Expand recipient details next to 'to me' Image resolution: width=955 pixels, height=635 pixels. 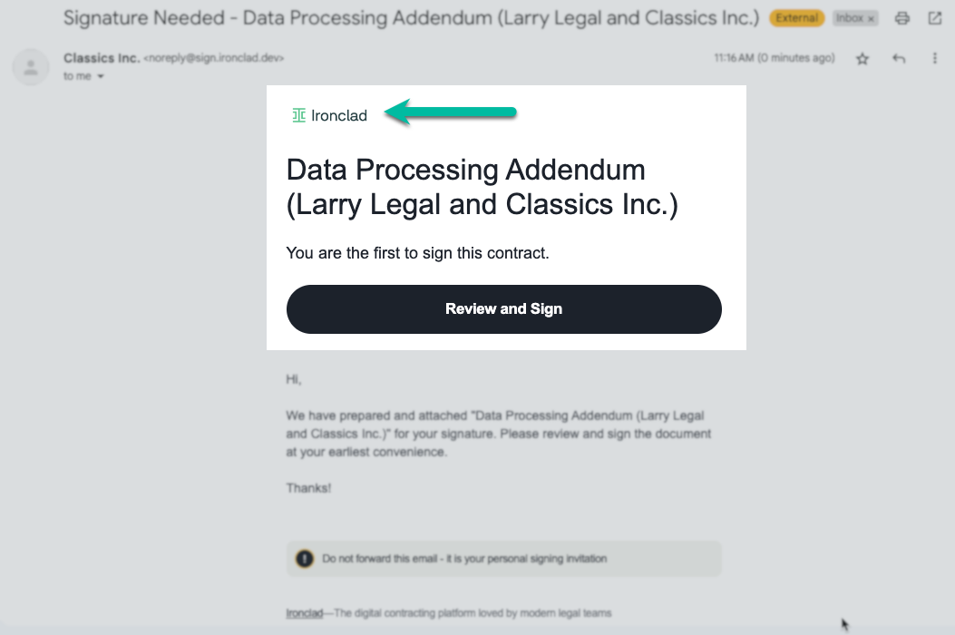point(101,76)
